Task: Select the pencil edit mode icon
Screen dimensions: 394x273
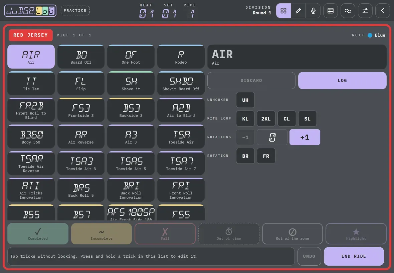Action: coord(298,11)
